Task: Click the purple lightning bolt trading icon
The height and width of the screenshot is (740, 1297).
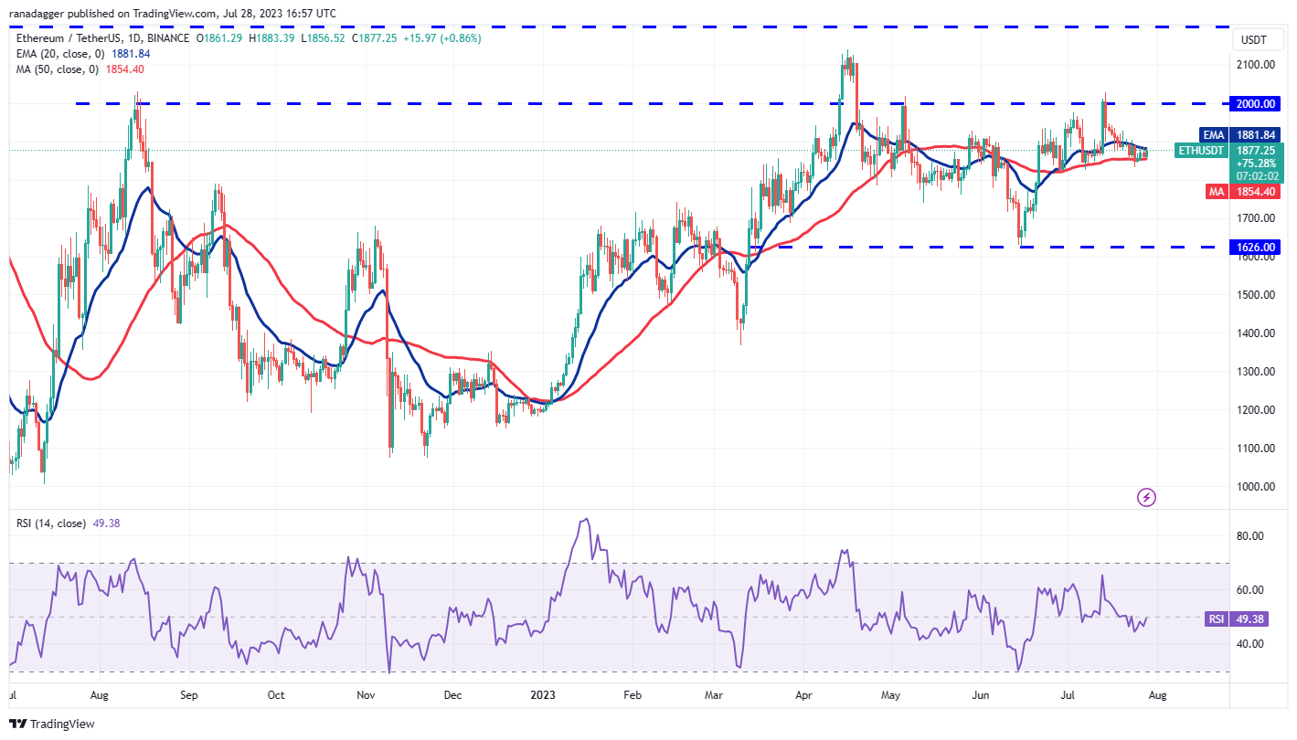Action: tap(1146, 496)
